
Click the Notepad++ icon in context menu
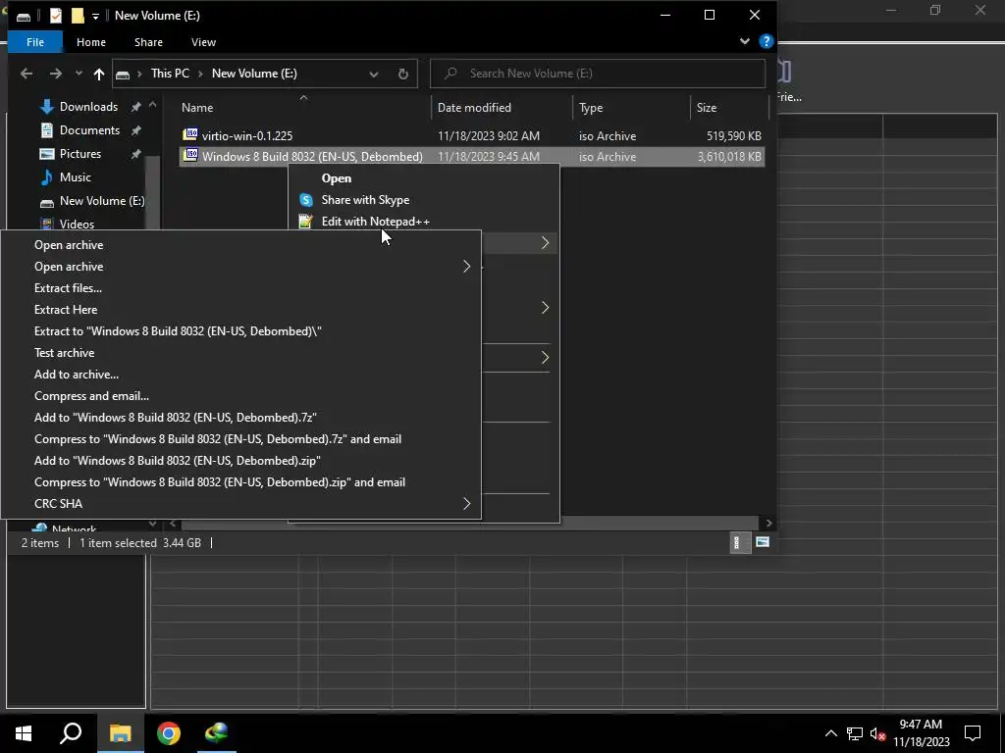[306, 222]
